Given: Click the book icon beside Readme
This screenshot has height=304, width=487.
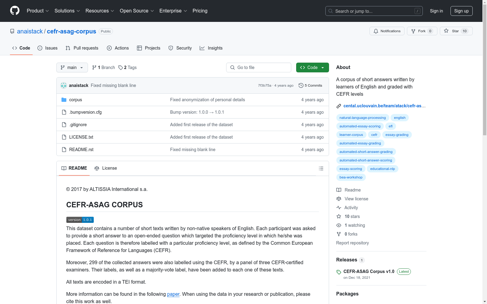Looking at the screenshot, I should point(339,190).
